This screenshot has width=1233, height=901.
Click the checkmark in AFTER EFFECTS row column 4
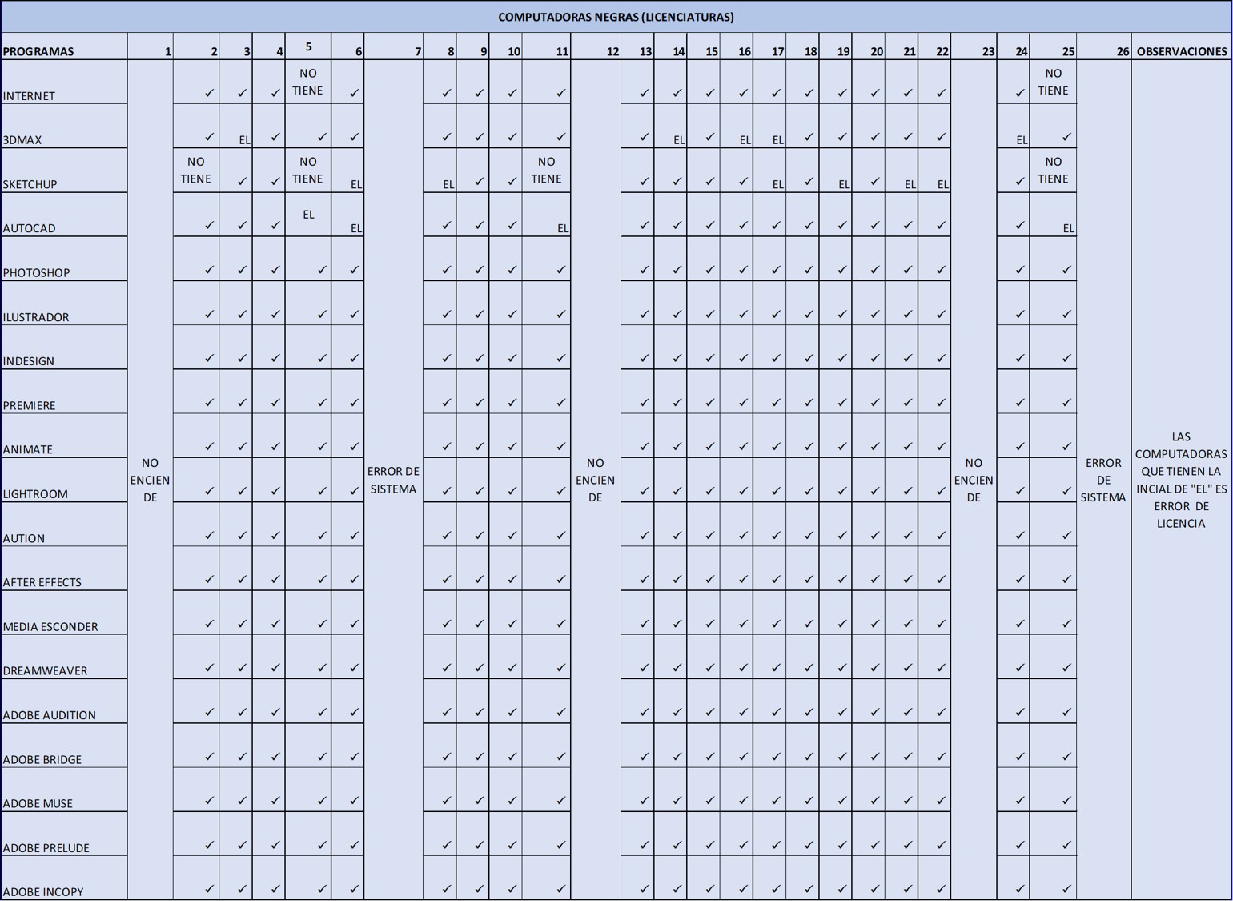[275, 580]
